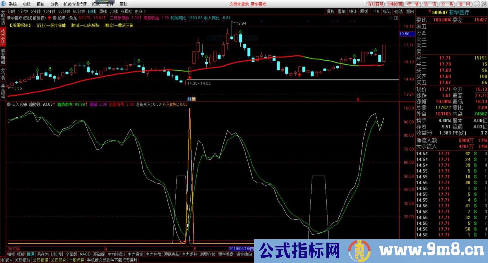488x263 pixels.
Task: Activate the 画线 drawing tool
Action: (364, 11)
